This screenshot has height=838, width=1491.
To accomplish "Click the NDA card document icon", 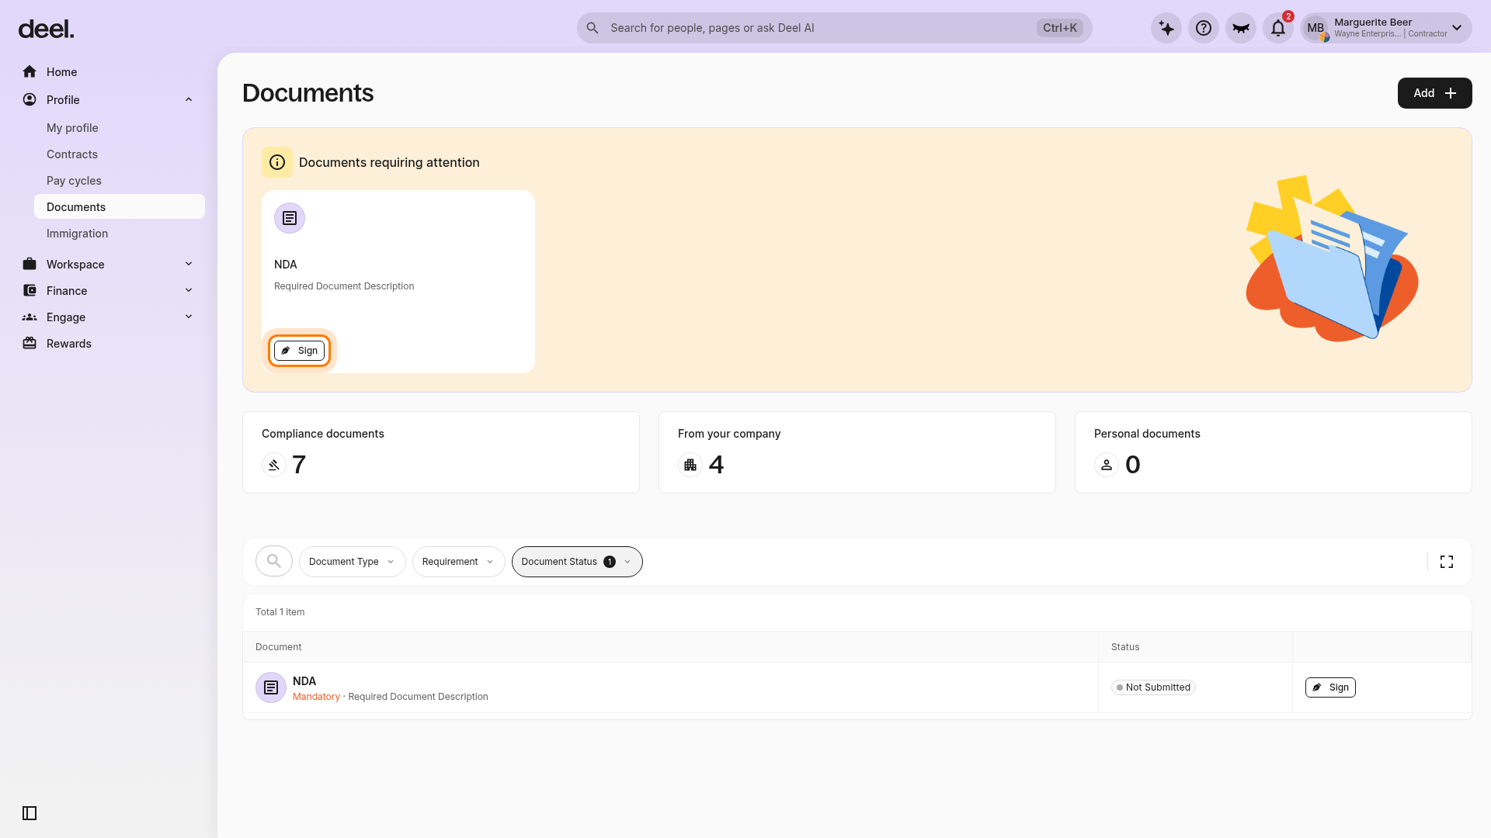I will 290,218.
